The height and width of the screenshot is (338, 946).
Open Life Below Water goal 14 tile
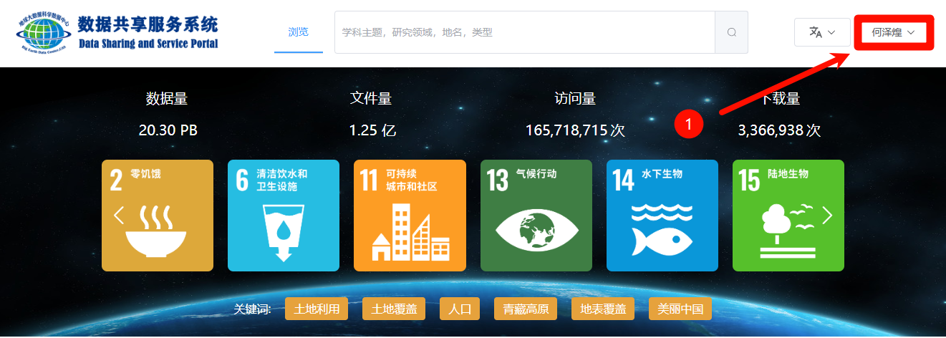click(662, 216)
